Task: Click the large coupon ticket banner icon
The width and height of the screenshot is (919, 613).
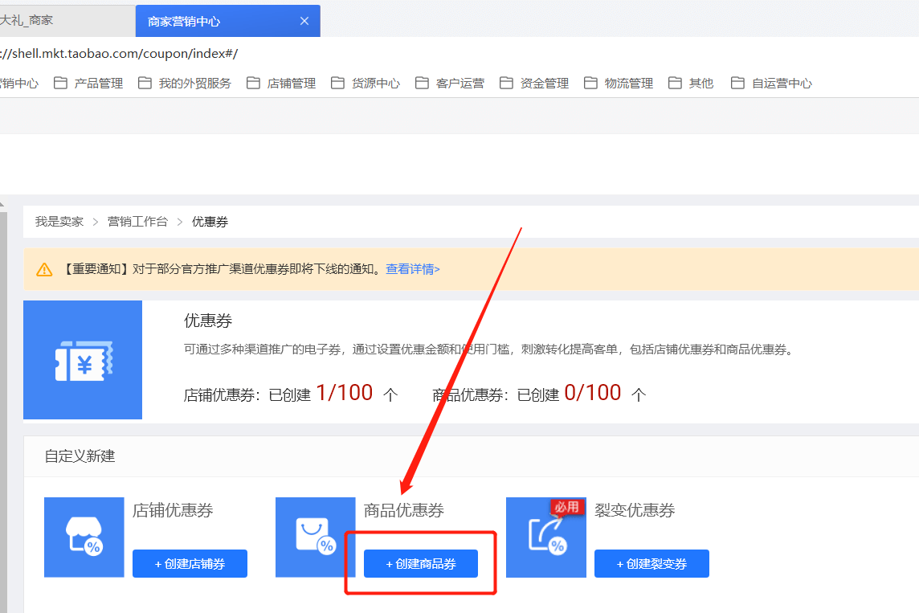Action: pyautogui.click(x=83, y=360)
